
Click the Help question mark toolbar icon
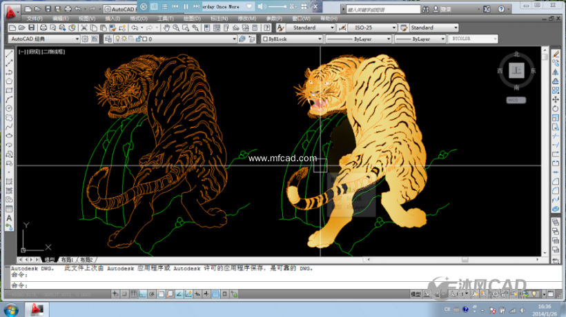(266, 28)
